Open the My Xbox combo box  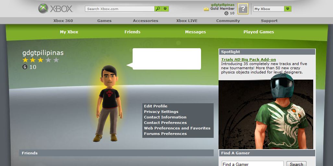point(272,9)
